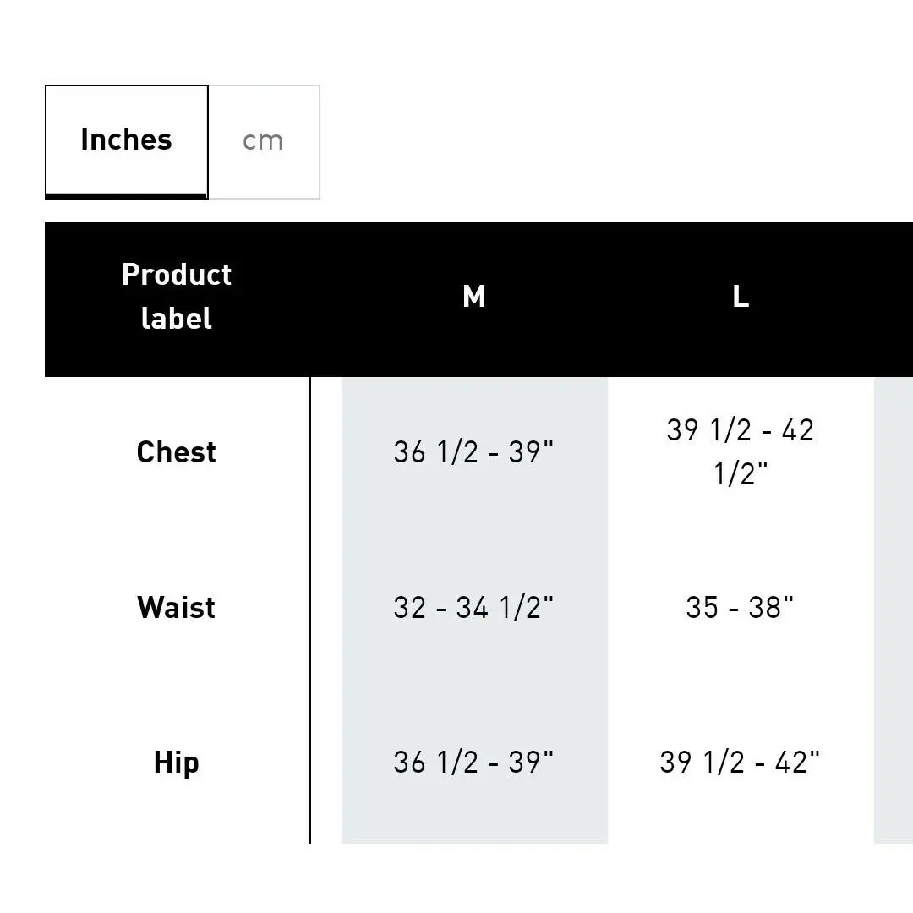
Task: Click Chest measurement 39 1/2 - 42 1/2 for L
Action: (x=741, y=451)
